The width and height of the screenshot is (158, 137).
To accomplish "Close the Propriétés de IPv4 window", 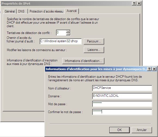I will (x=139, y=4).
